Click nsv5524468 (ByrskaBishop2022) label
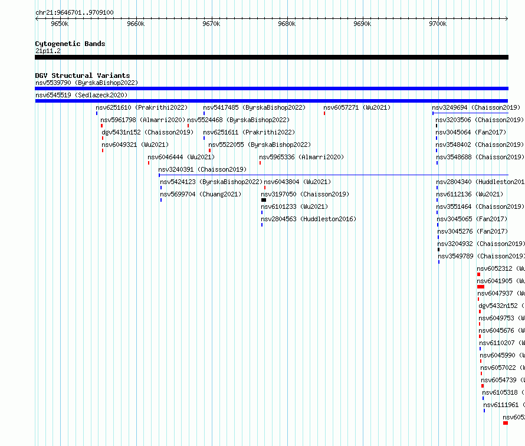Screen dimensions: 525x446 click(x=238, y=120)
